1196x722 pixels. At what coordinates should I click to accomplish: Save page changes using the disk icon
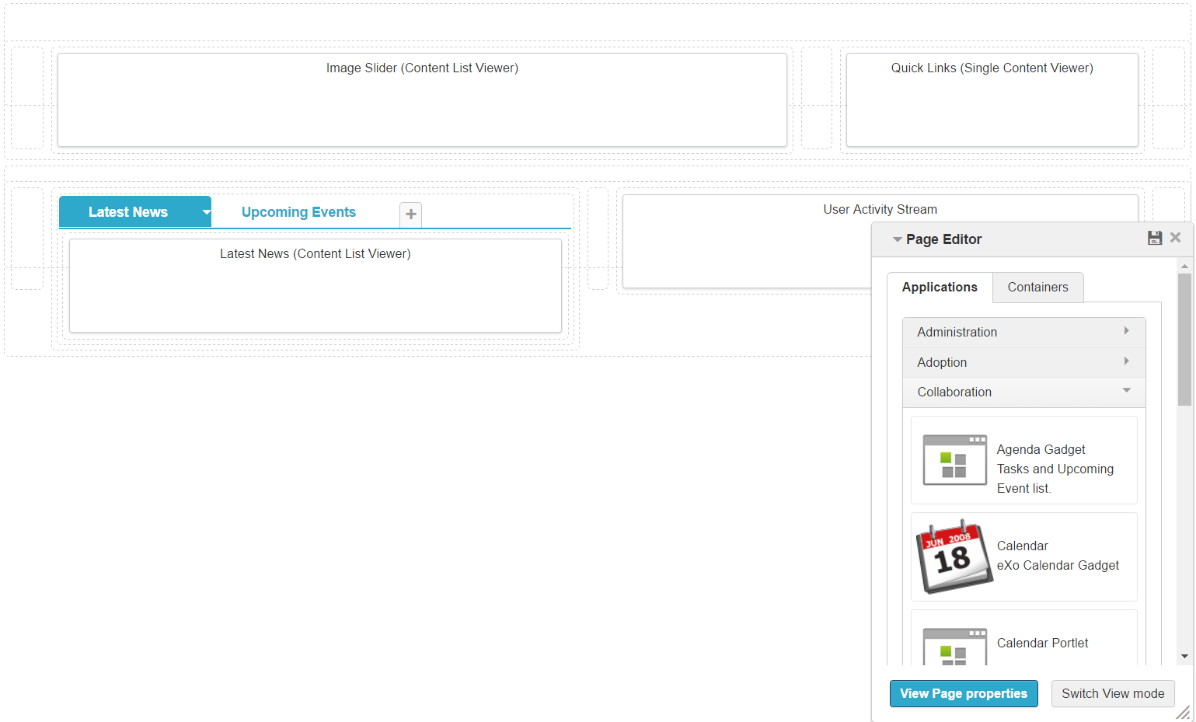click(1155, 238)
